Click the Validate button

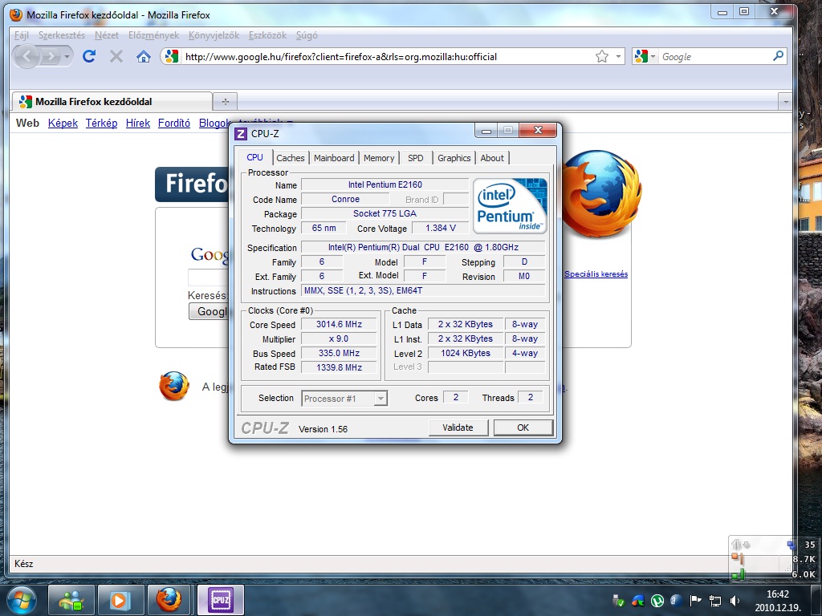click(x=458, y=428)
